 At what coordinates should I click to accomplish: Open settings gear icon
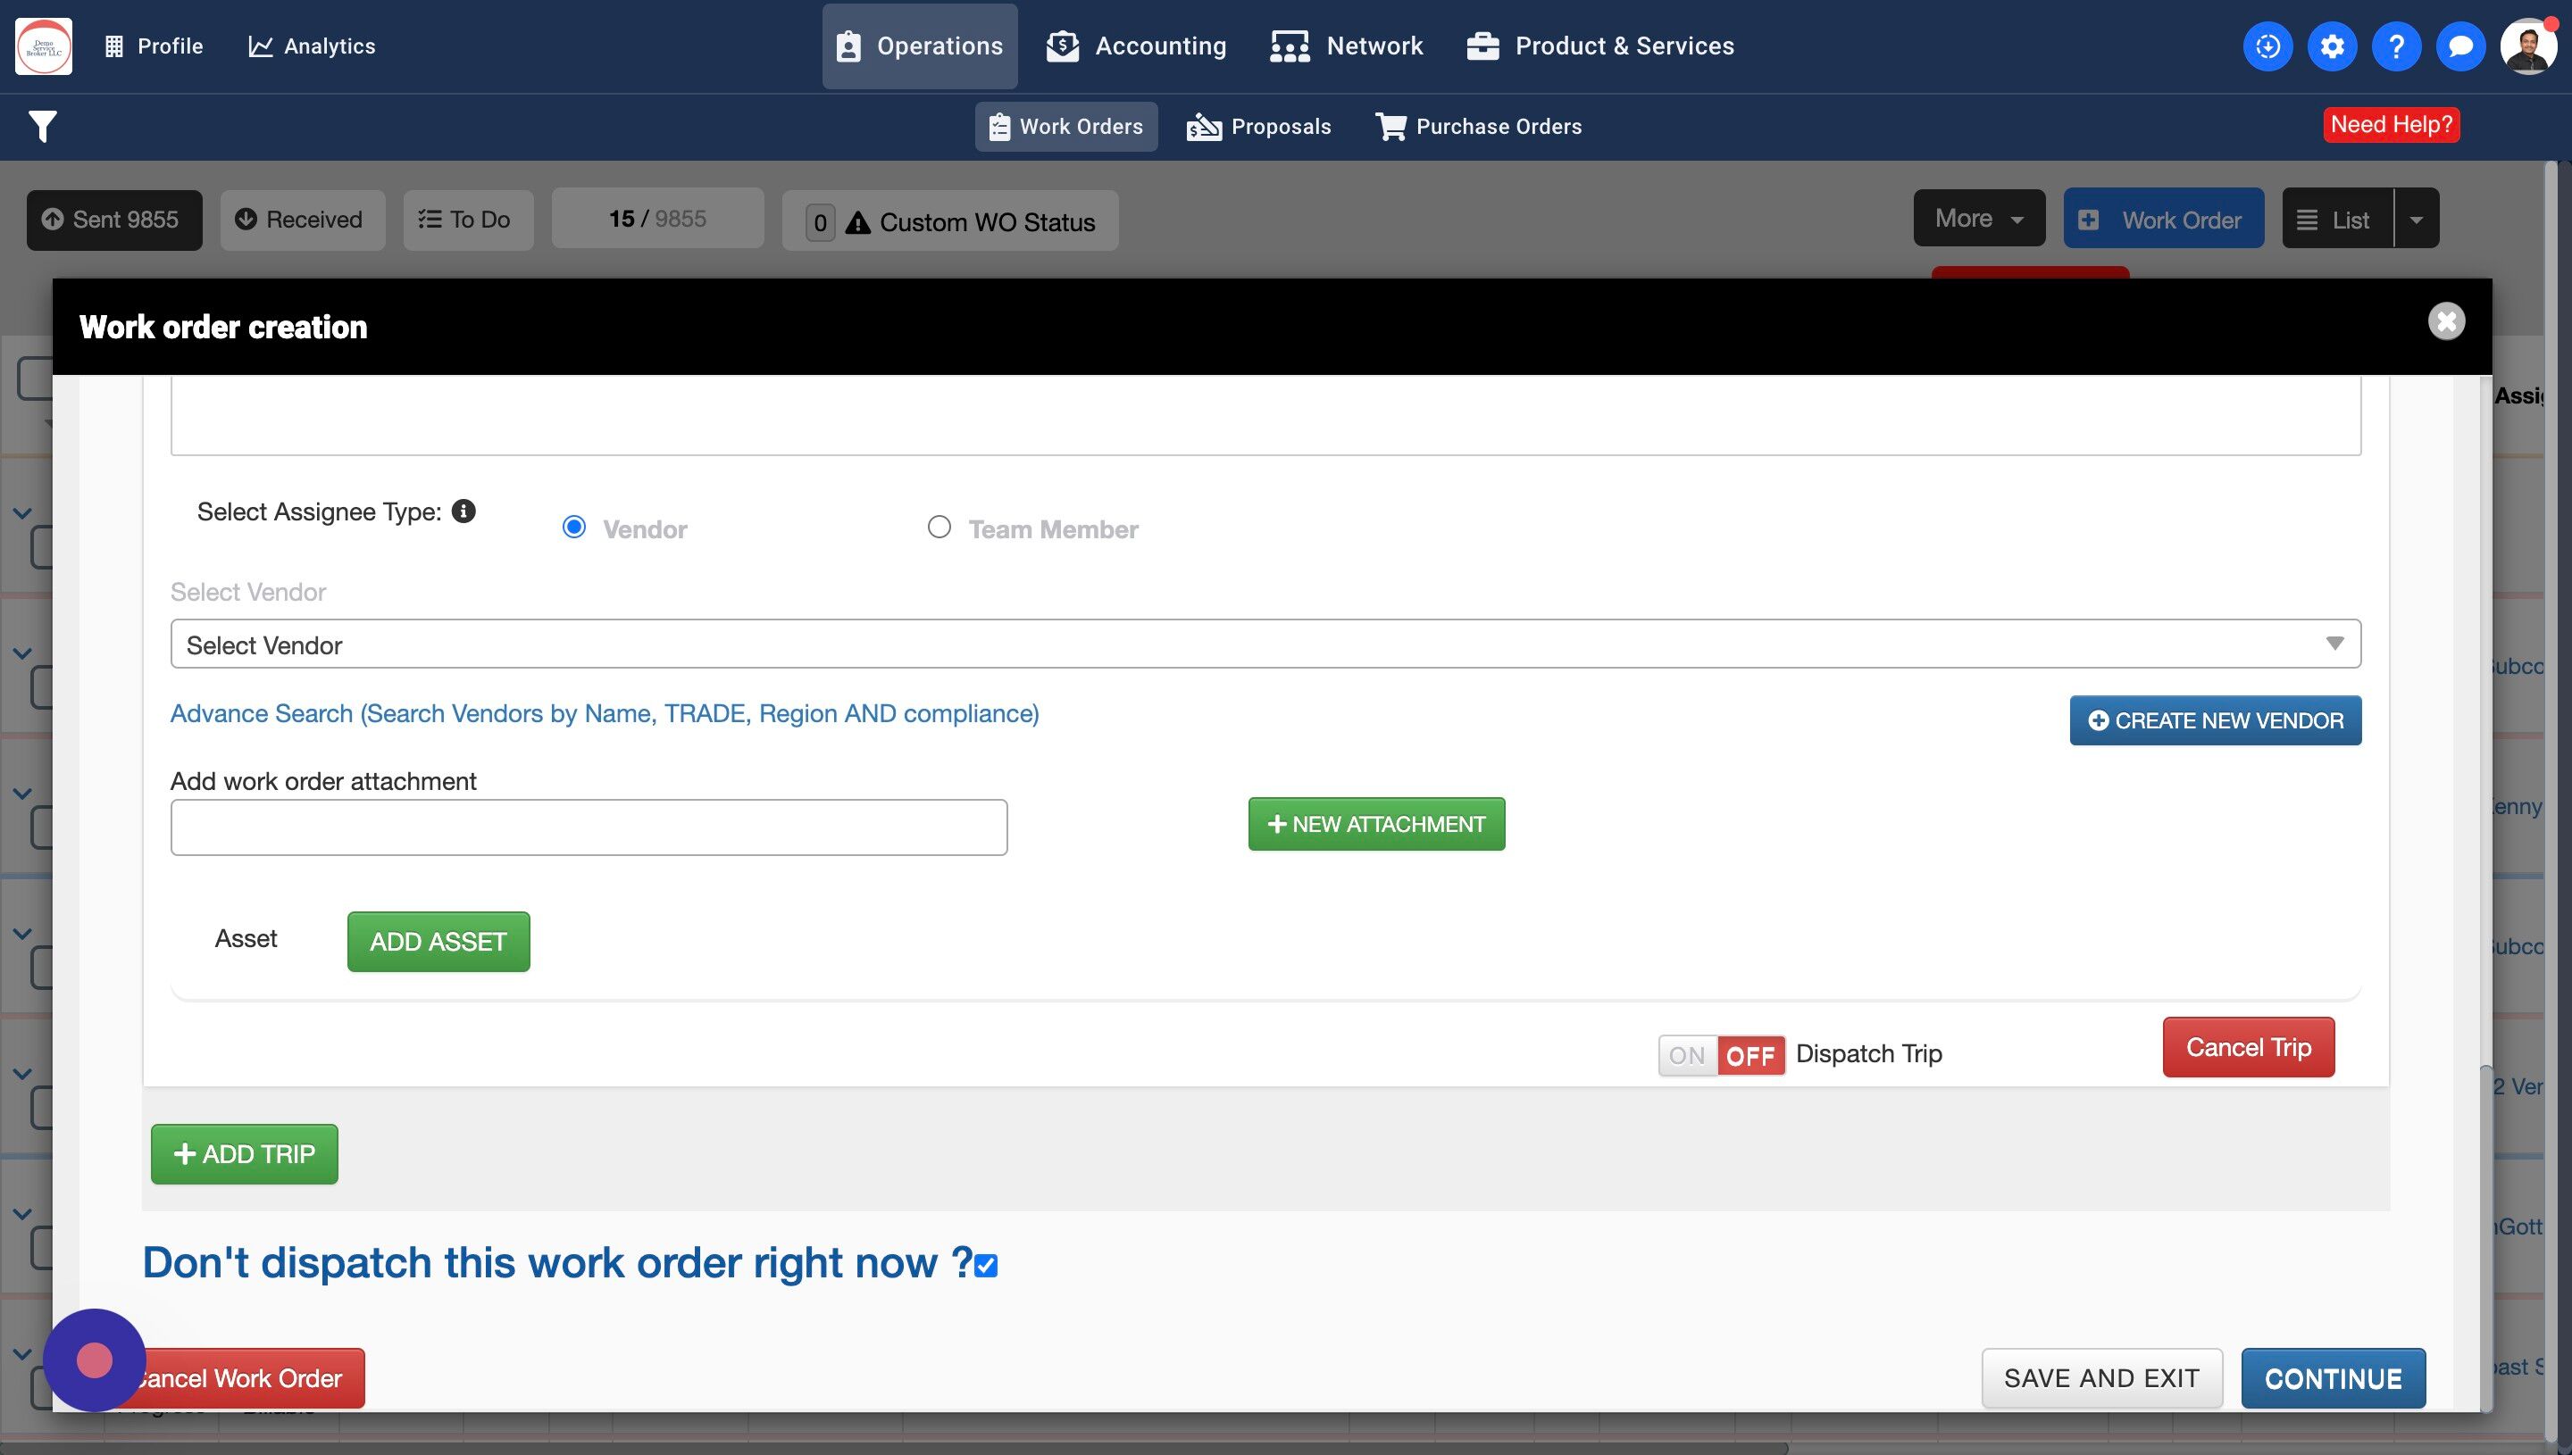tap(2331, 46)
